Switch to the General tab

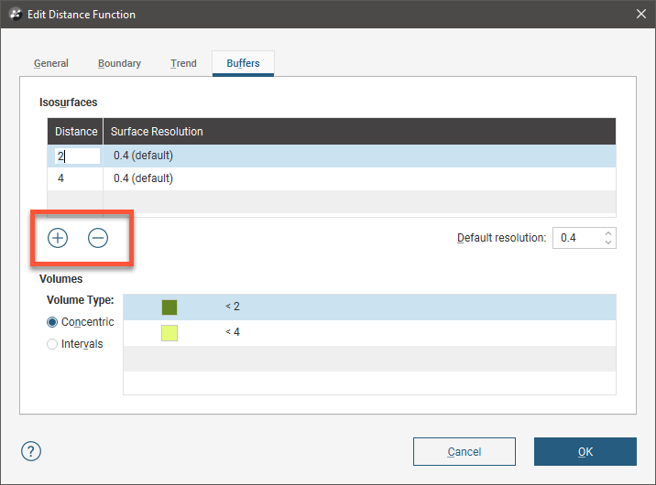click(x=51, y=63)
